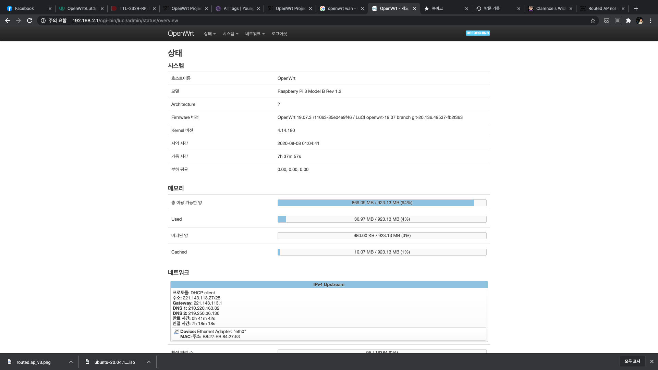The height and width of the screenshot is (370, 658).
Task: Toggle the REFRESHING auto-refresh badge
Action: click(478, 33)
